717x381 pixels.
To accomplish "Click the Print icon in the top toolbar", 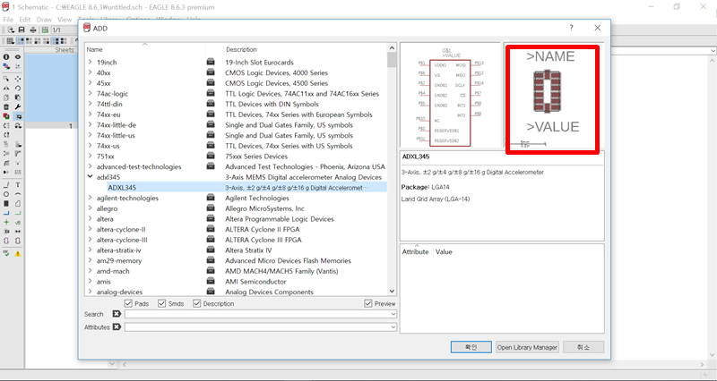I will point(33,30).
